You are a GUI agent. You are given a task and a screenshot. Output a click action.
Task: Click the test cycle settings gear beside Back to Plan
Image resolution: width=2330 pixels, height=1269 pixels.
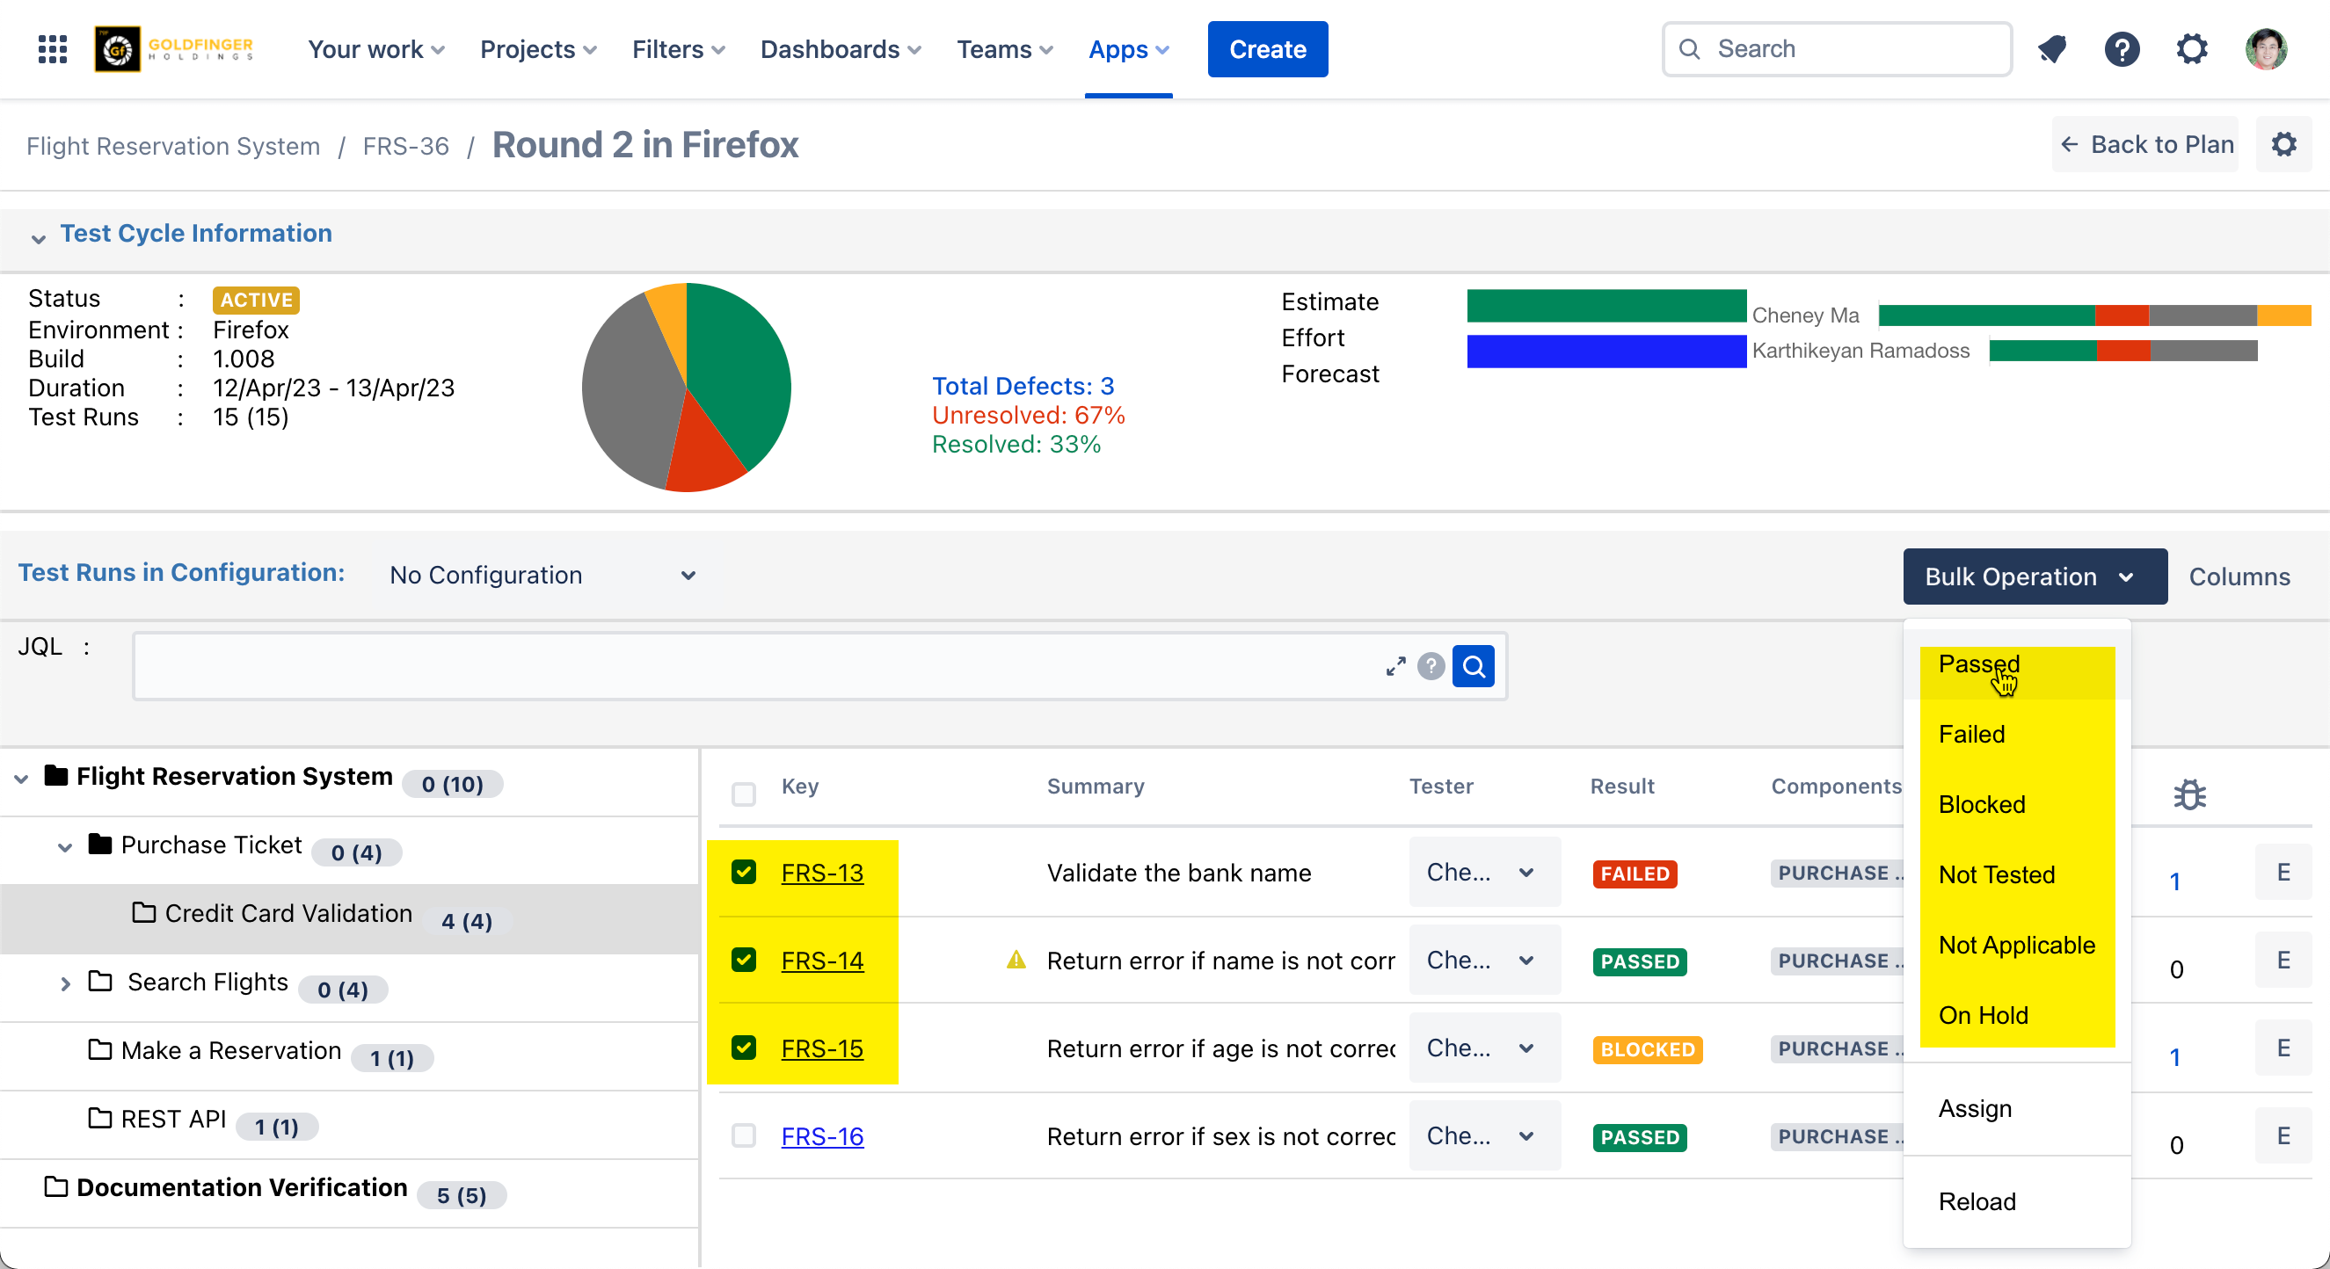pos(2284,145)
